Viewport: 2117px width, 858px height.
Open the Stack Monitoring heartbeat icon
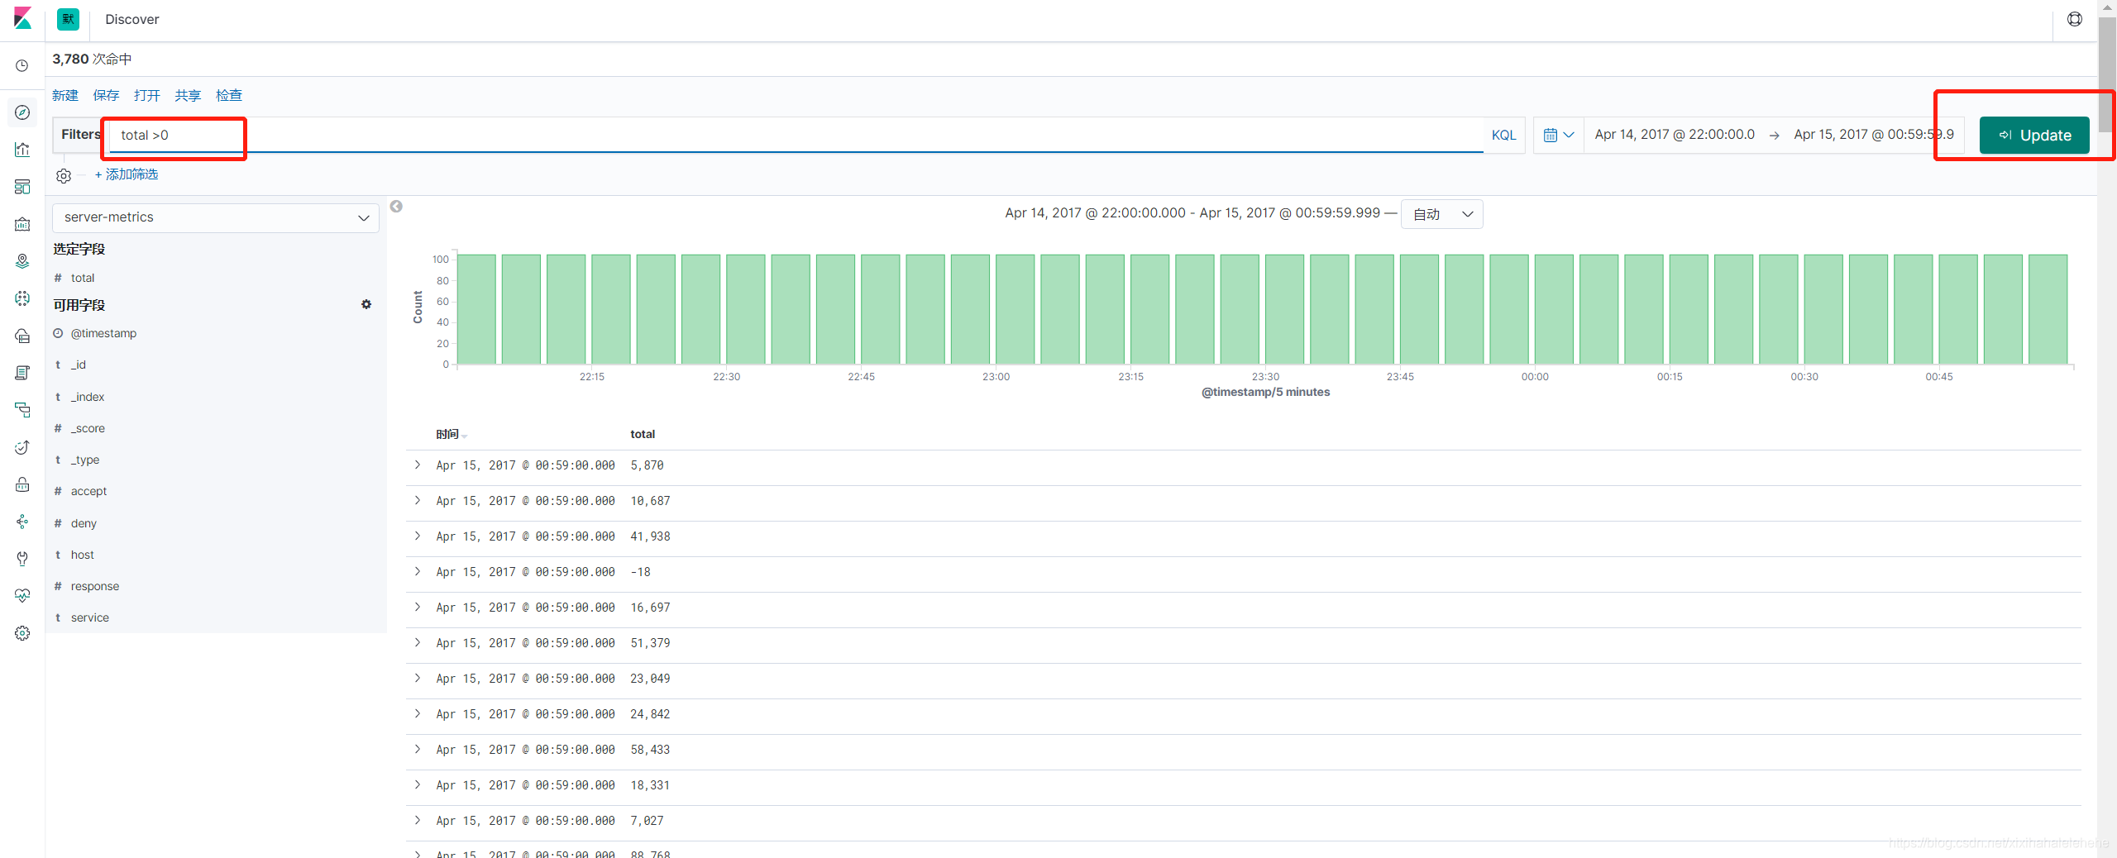coord(22,596)
